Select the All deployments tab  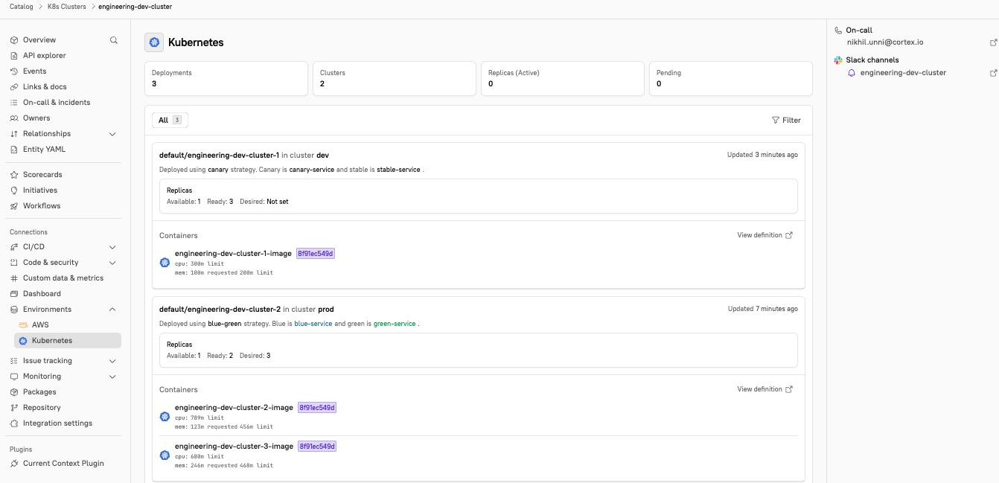pyautogui.click(x=170, y=120)
